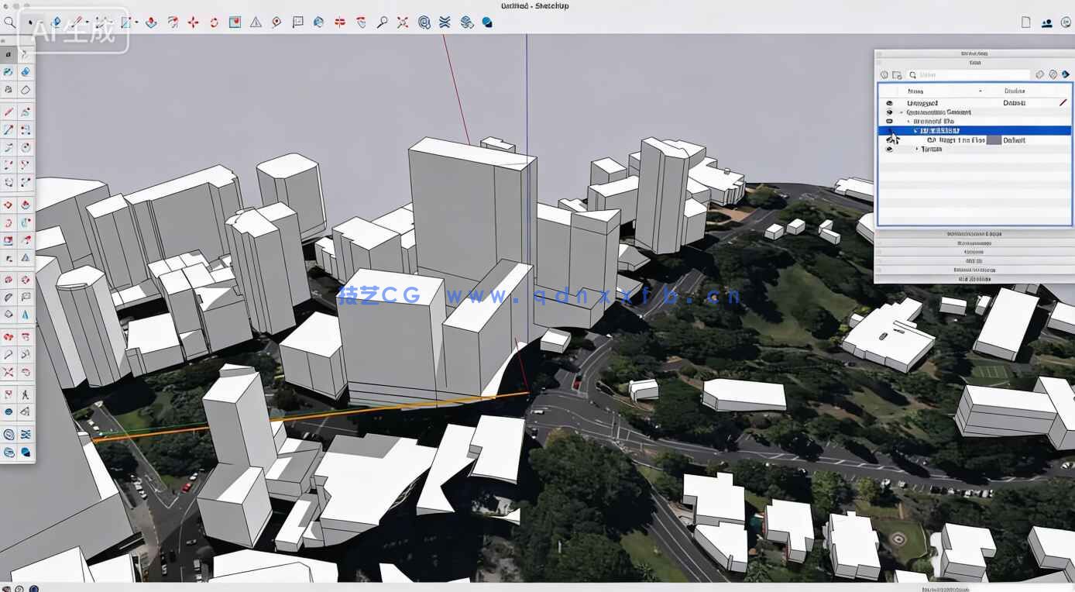The width and height of the screenshot is (1075, 592).
Task: Hide the Untagged tag using its eye icon
Action: pyautogui.click(x=888, y=102)
